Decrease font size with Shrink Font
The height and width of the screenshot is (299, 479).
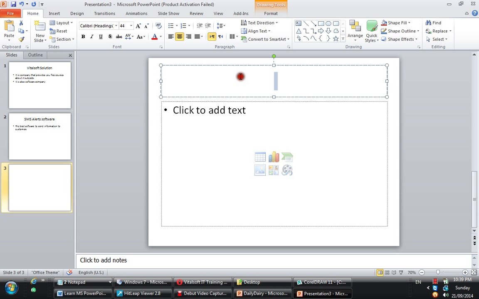click(x=147, y=26)
